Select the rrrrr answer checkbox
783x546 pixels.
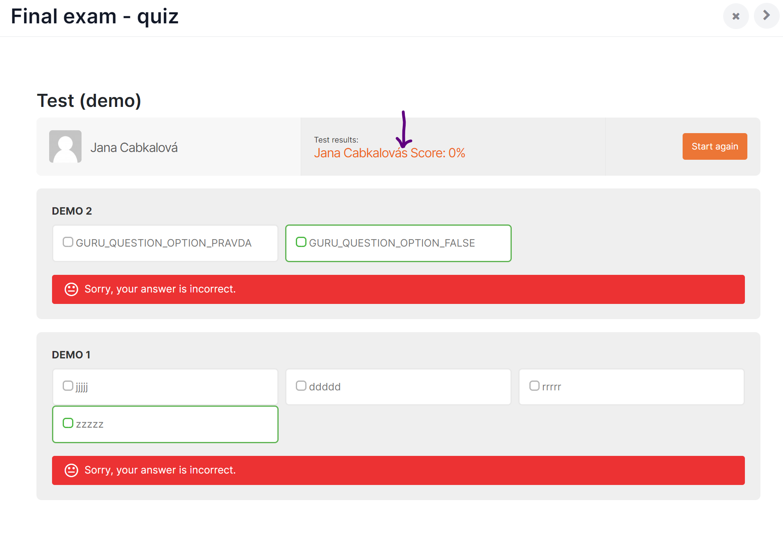[534, 386]
